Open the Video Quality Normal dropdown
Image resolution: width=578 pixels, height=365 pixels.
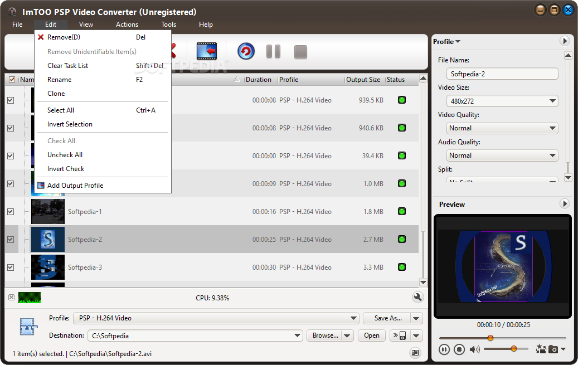tap(502, 128)
